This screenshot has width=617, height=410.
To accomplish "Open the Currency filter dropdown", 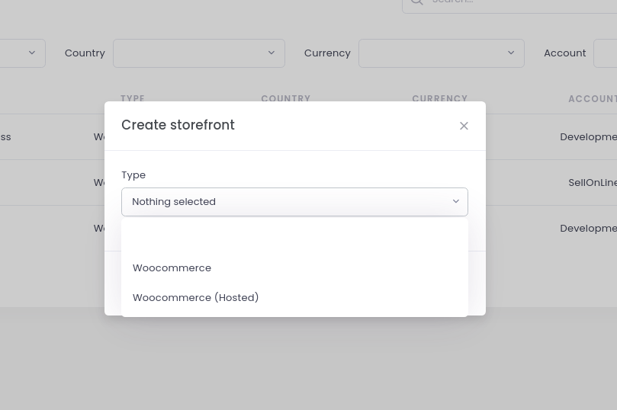I will click(441, 53).
